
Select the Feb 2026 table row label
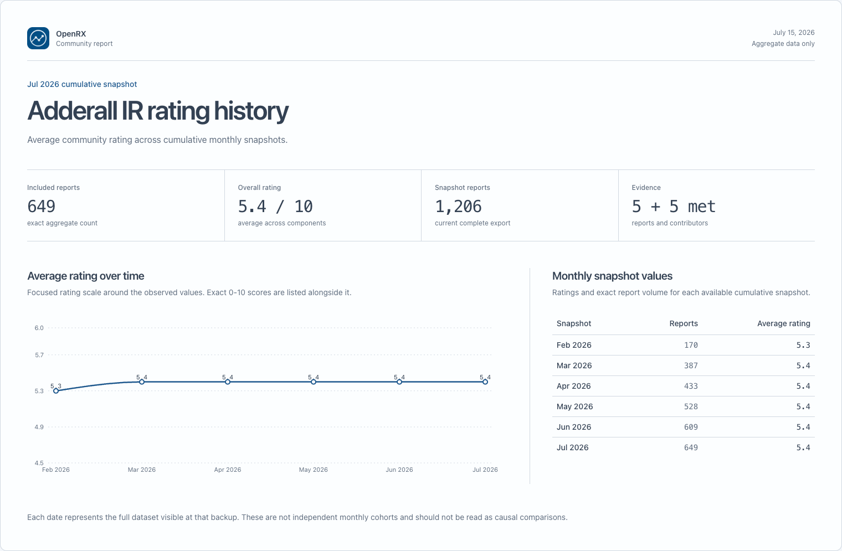(574, 345)
